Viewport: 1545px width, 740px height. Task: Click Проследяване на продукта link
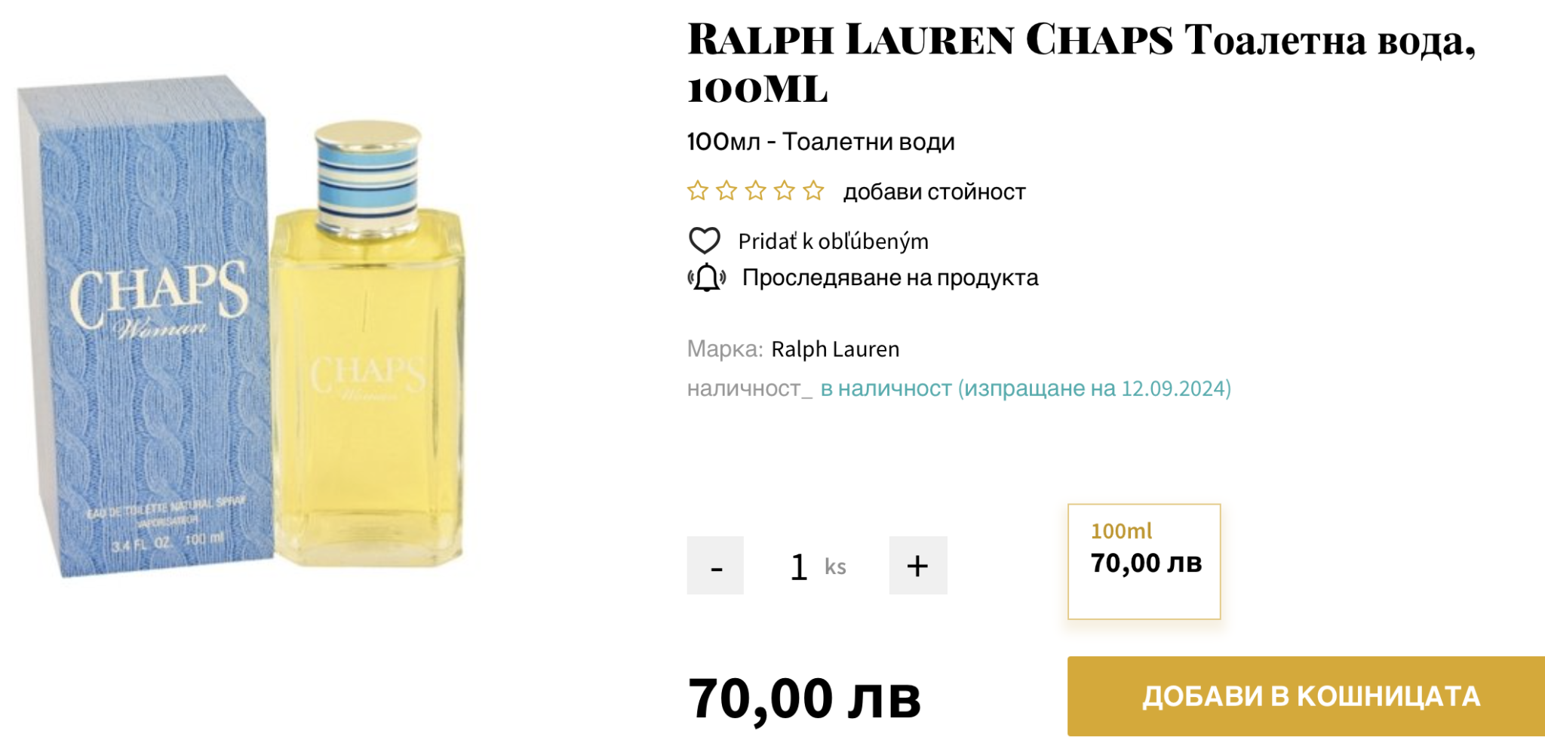(890, 278)
